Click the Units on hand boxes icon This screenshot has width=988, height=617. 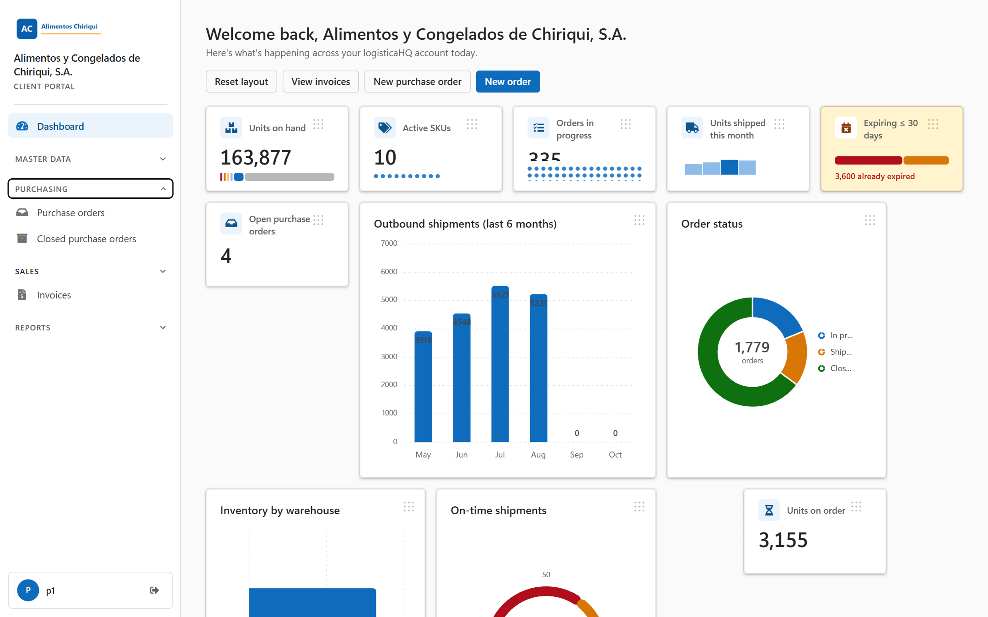tap(231, 128)
